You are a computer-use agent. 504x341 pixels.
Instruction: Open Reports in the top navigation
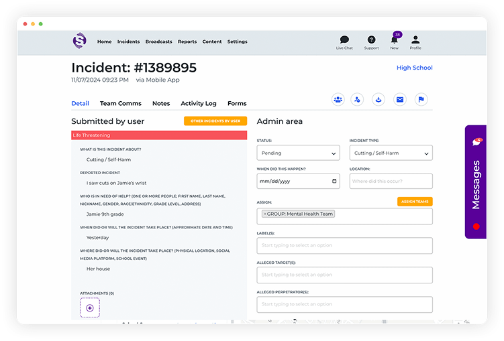[187, 42]
